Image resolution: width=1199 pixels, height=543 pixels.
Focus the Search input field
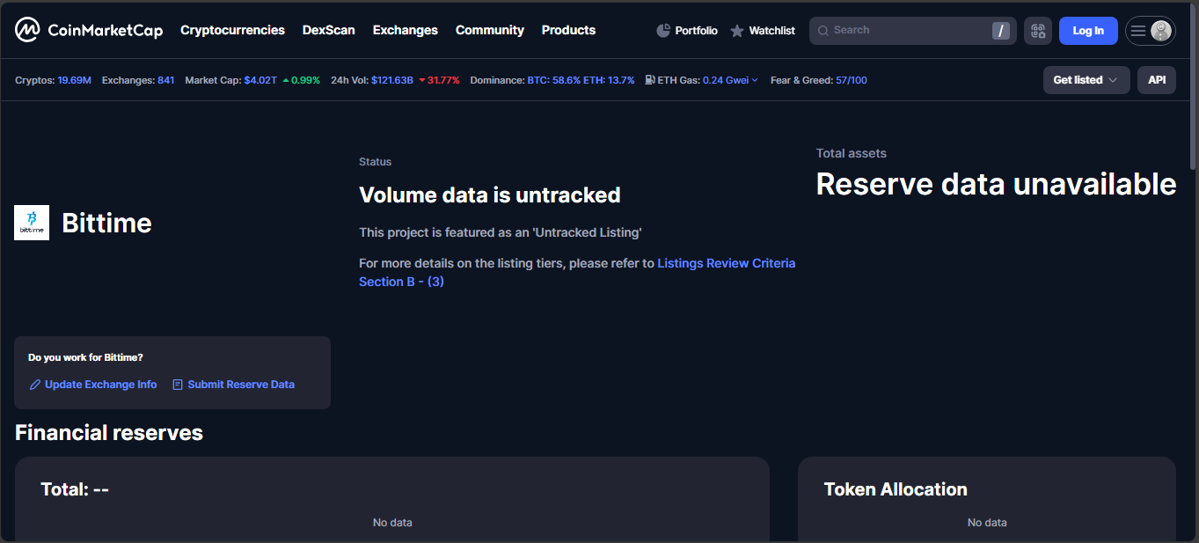[906, 31]
